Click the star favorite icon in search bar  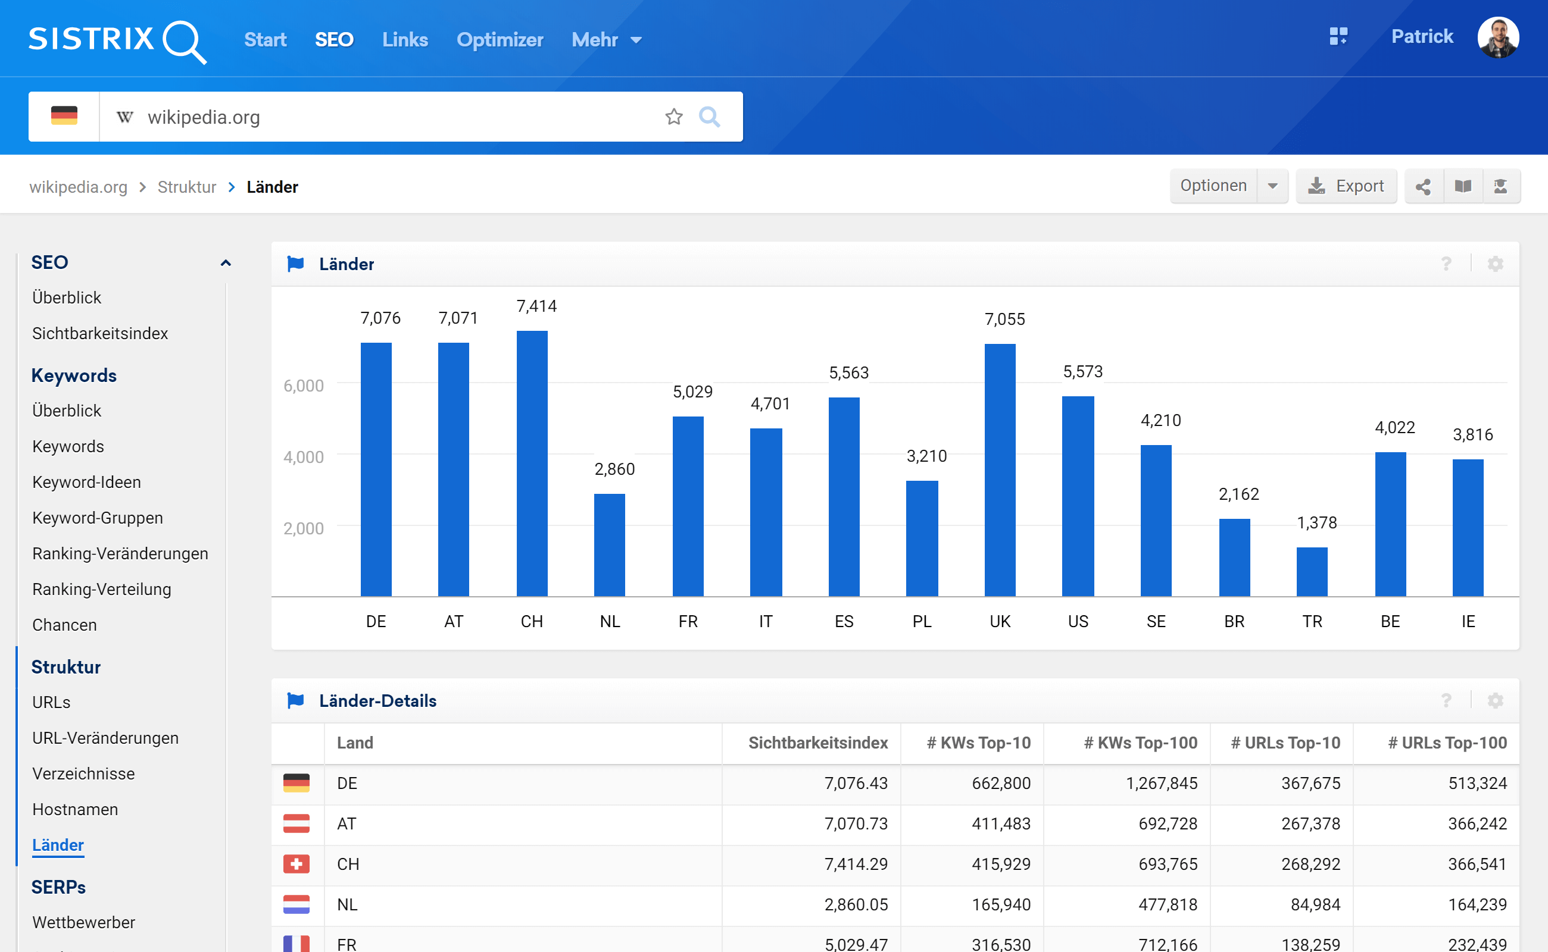point(673,117)
